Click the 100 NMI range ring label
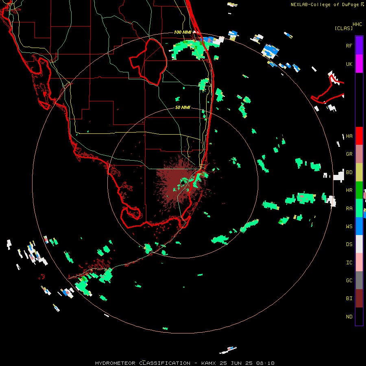 [183, 32]
